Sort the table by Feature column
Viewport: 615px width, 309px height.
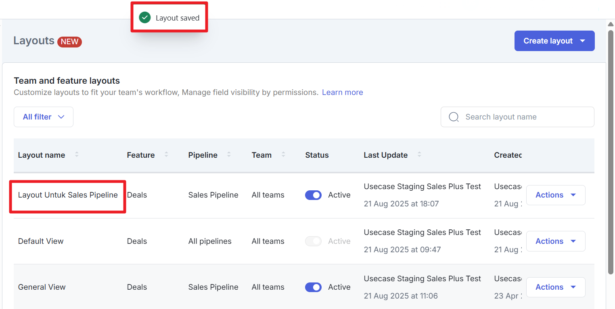point(166,155)
